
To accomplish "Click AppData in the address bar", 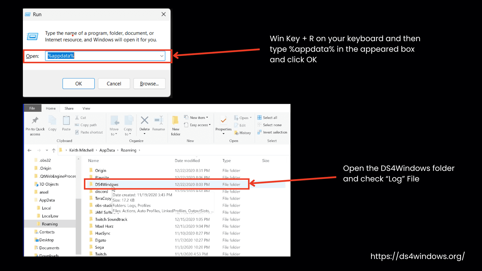I will [107, 150].
